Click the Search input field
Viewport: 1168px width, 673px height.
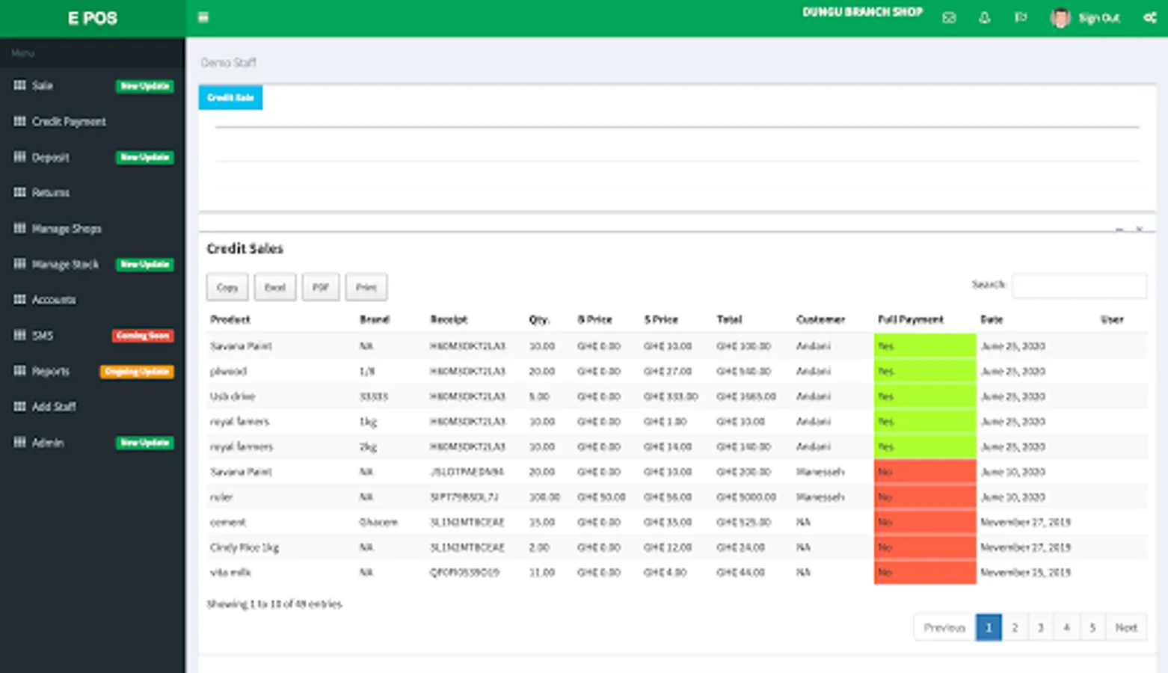tap(1078, 285)
